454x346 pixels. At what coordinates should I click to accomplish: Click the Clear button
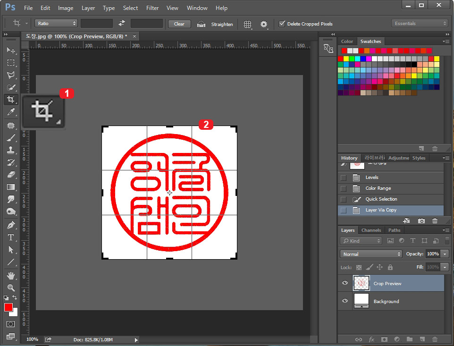click(x=179, y=24)
